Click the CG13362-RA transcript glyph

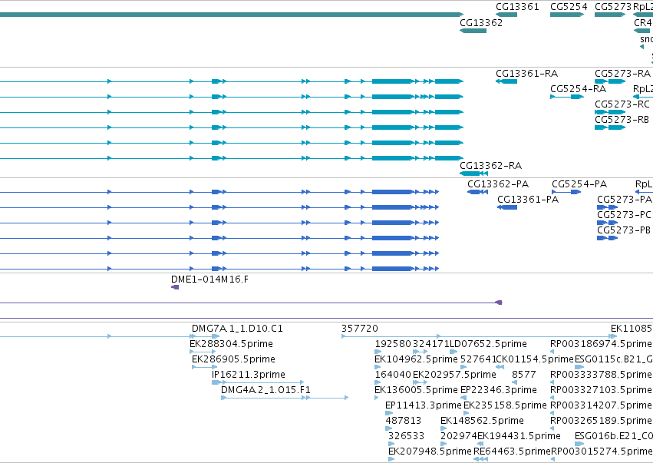473,174
